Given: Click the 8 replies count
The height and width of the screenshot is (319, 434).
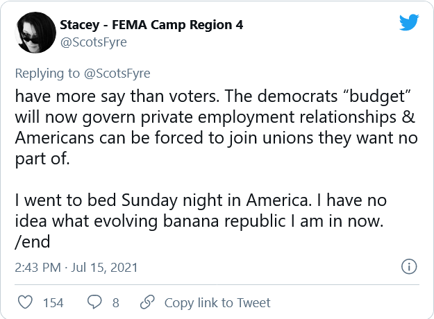Looking at the screenshot, I should 115,302.
